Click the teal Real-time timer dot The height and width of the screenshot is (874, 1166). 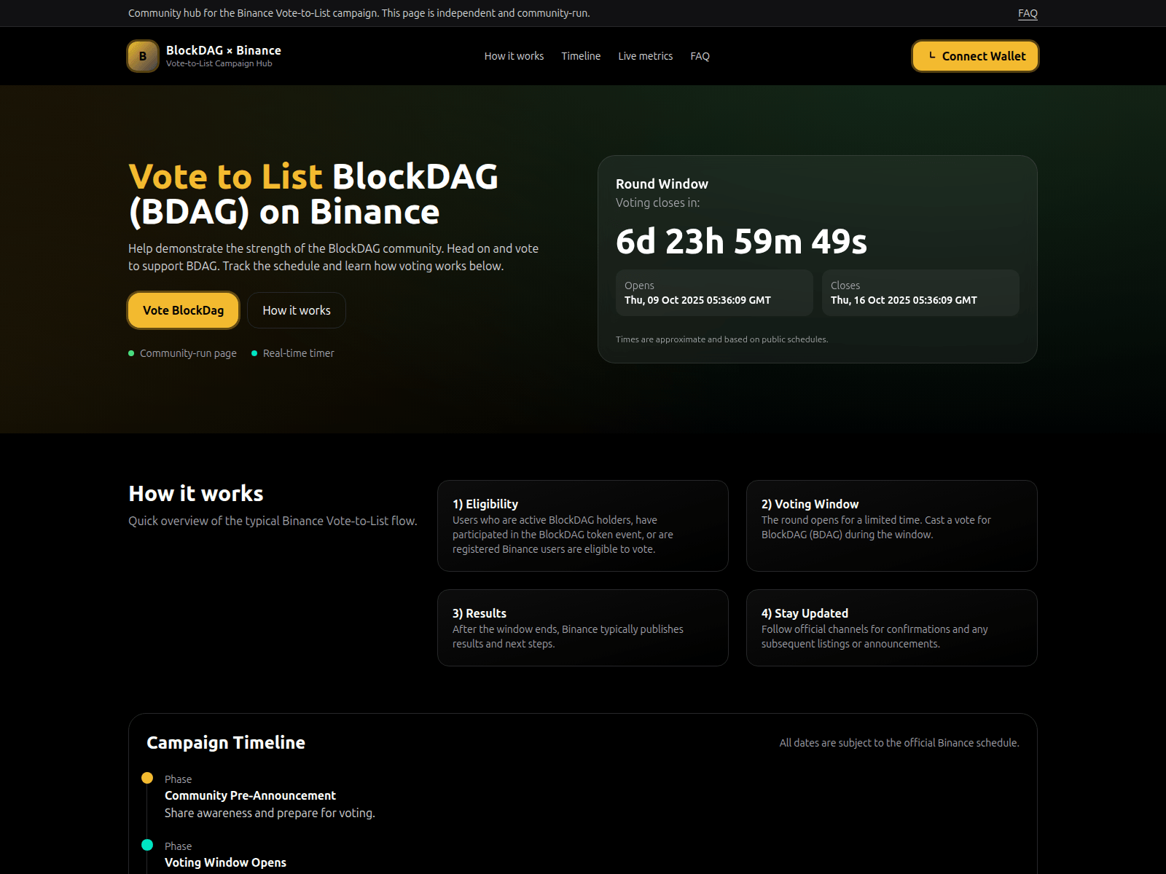[254, 353]
